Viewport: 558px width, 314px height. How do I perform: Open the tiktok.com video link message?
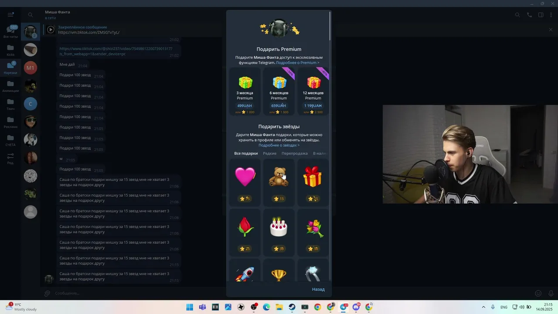click(x=116, y=51)
